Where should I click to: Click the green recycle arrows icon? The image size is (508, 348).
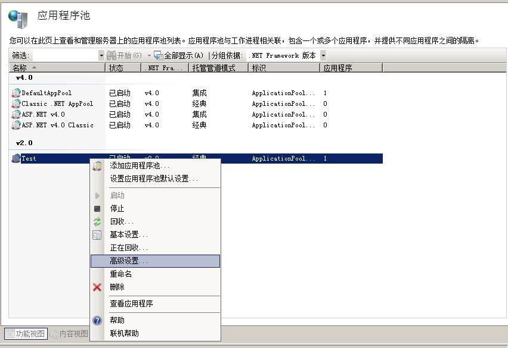point(97,222)
